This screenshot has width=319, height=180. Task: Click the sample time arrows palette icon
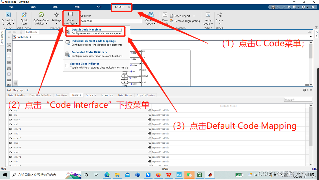tap(9, 57)
